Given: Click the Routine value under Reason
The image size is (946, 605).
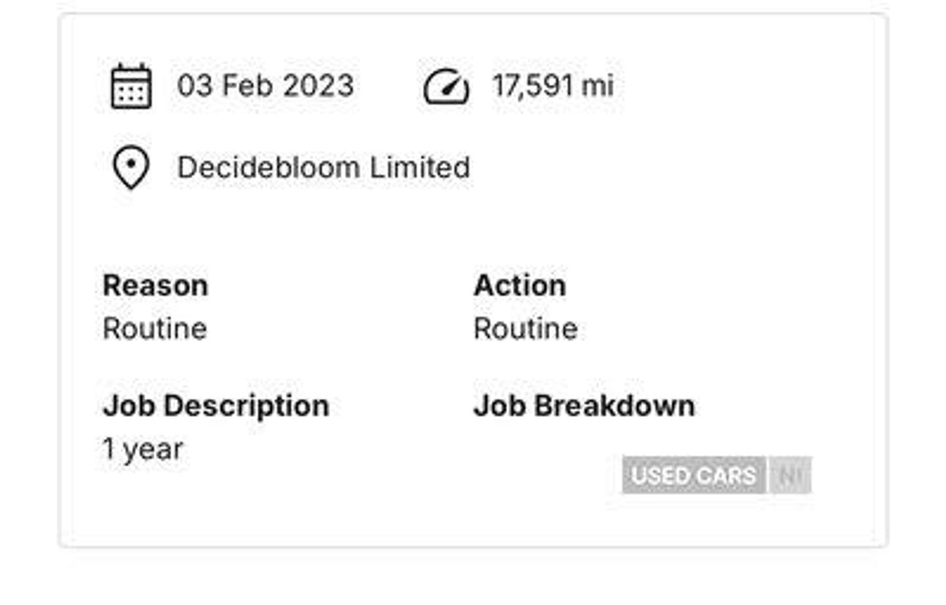Looking at the screenshot, I should tap(155, 328).
